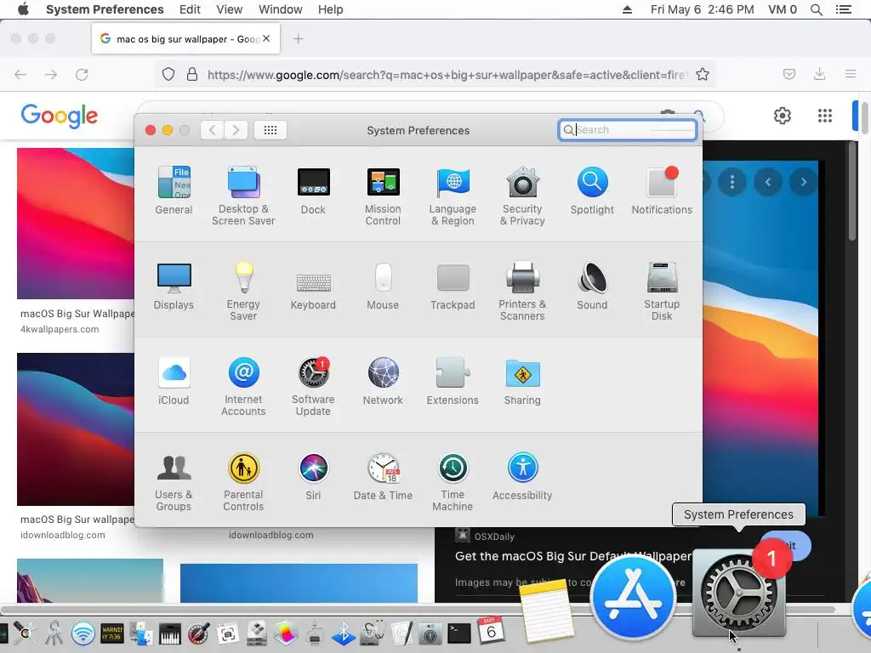
Task: Open the View menu
Action: pyautogui.click(x=230, y=9)
